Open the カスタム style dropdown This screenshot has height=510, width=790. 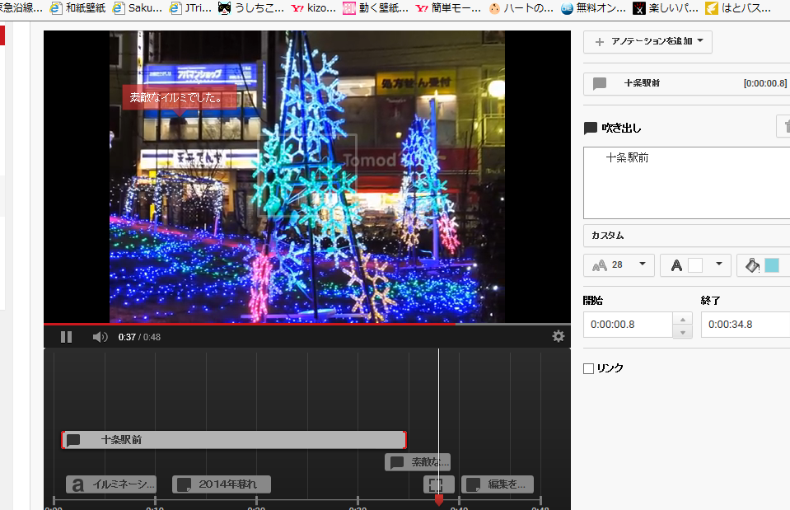pyautogui.click(x=686, y=236)
